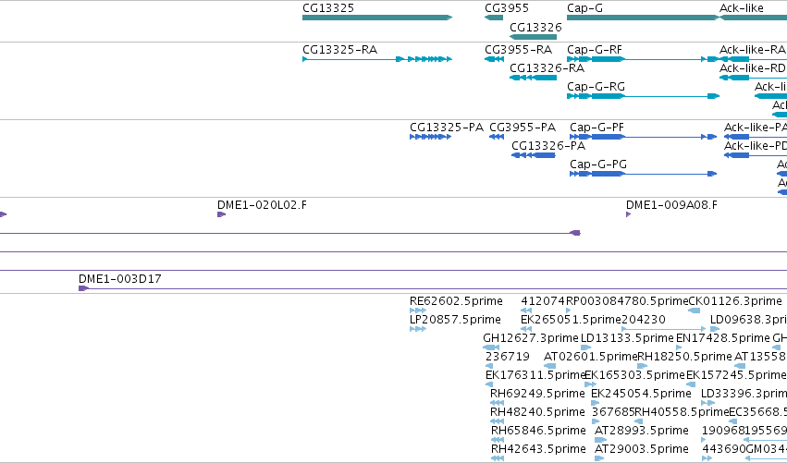787x463 pixels.
Task: Select the AT29003.5prime EST label
Action: click(x=642, y=449)
